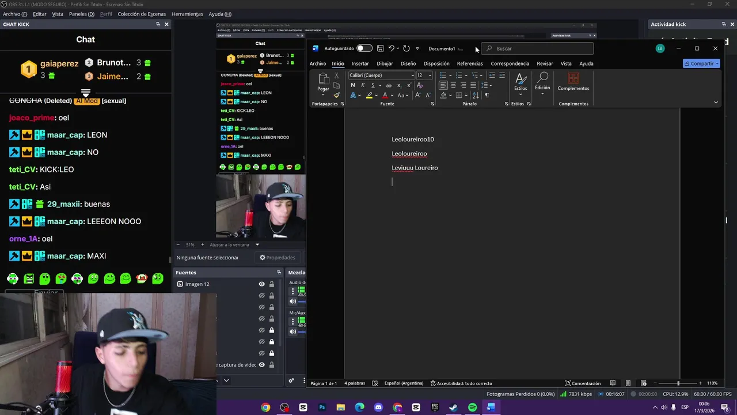Expand the Edición dropdown in ribbon

(542, 93)
